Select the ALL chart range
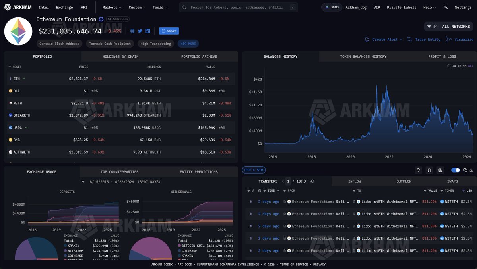The width and height of the screenshot is (477, 269). coord(471,66)
